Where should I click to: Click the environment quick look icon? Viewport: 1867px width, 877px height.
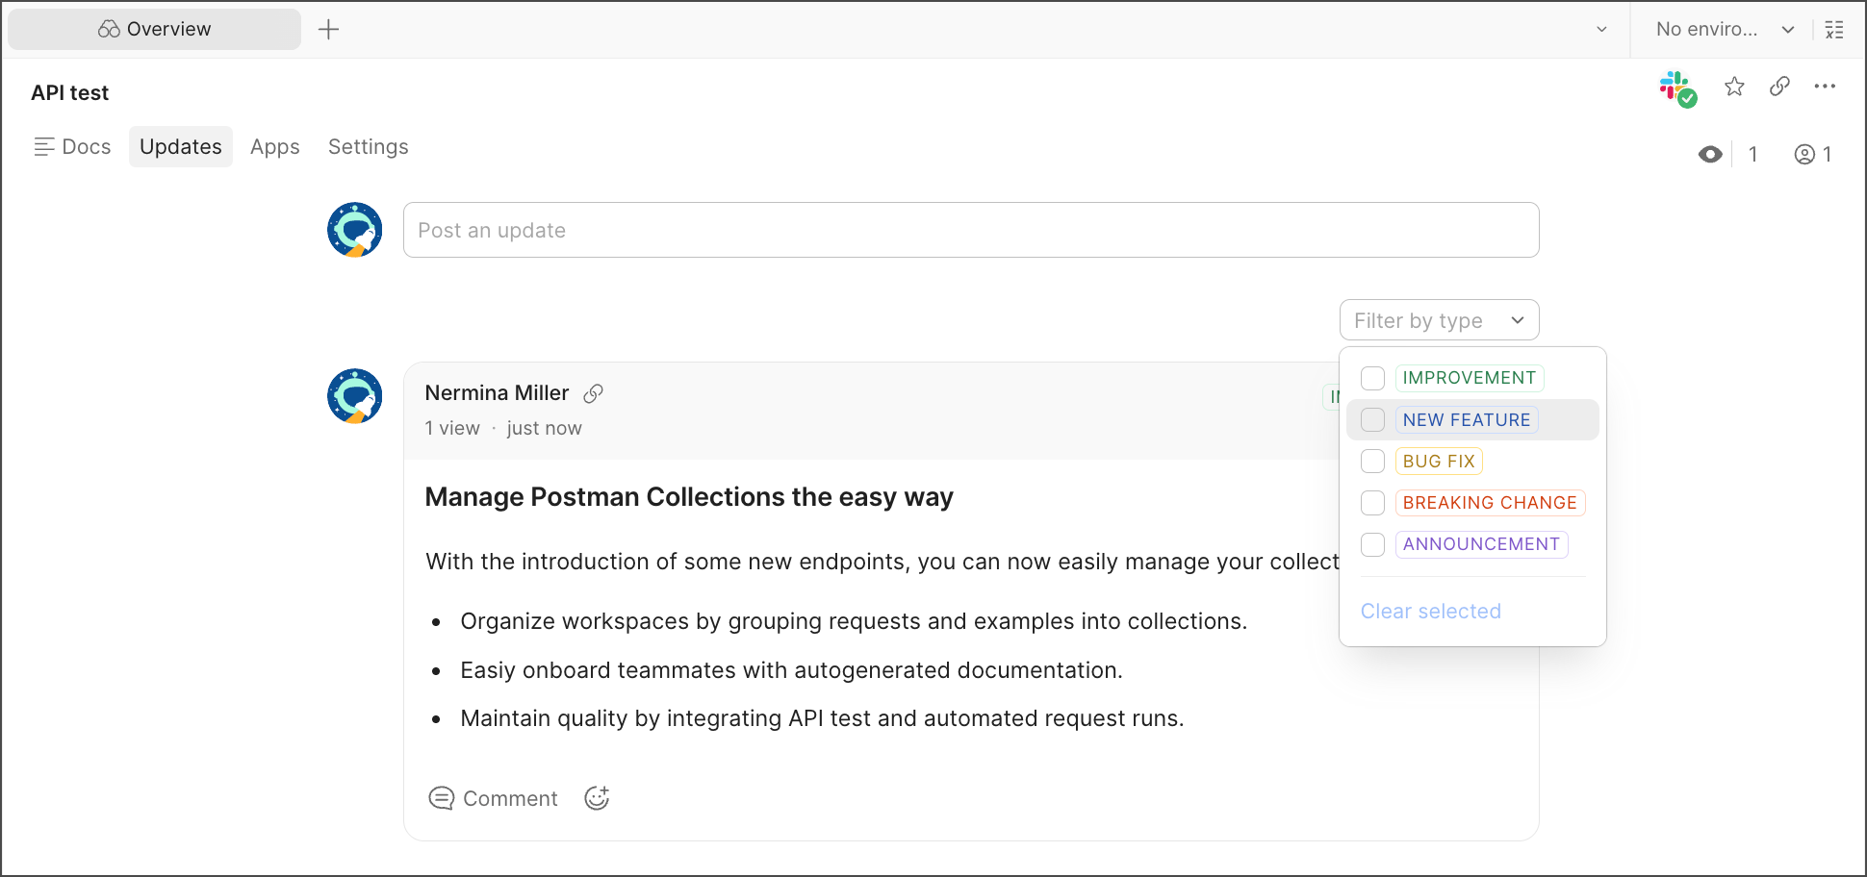(x=1834, y=30)
